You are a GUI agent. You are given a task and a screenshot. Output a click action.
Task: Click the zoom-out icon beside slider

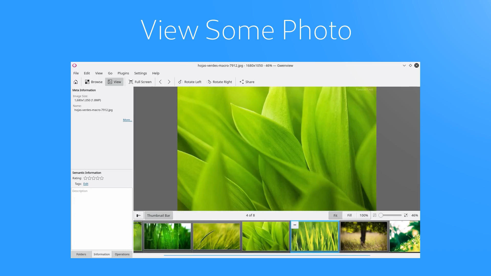[375, 215]
